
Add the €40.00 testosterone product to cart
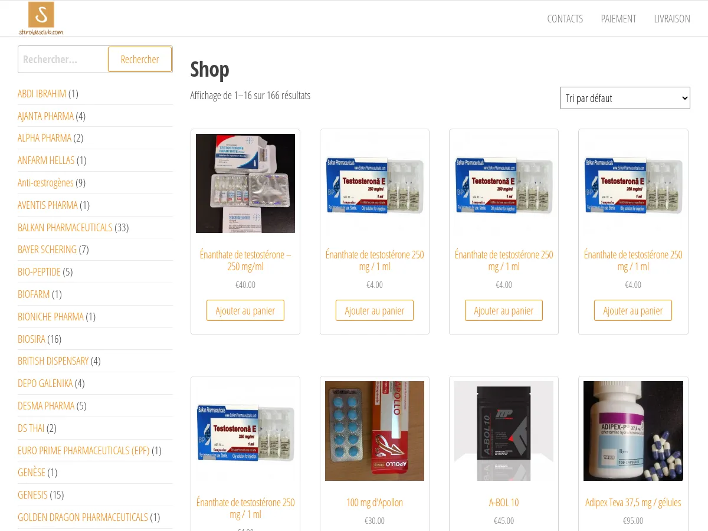click(x=245, y=310)
